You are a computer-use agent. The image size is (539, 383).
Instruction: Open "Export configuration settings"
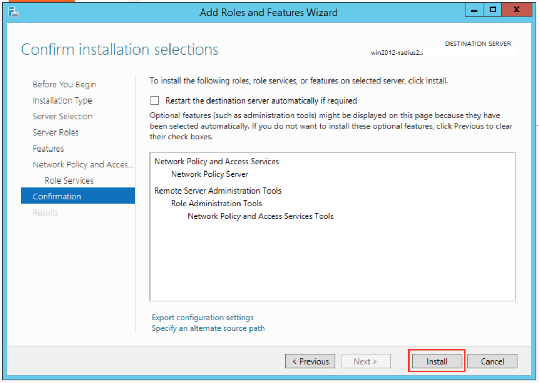(x=202, y=317)
